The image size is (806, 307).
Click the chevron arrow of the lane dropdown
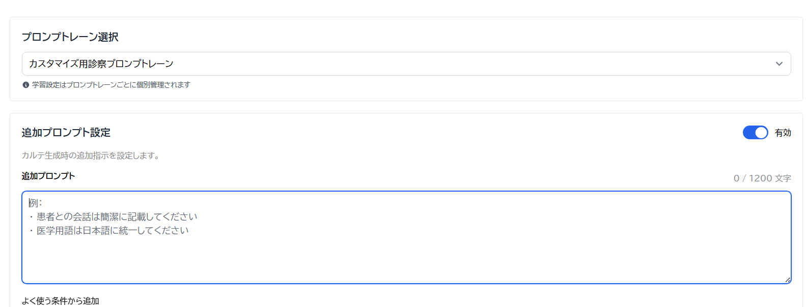coord(779,64)
